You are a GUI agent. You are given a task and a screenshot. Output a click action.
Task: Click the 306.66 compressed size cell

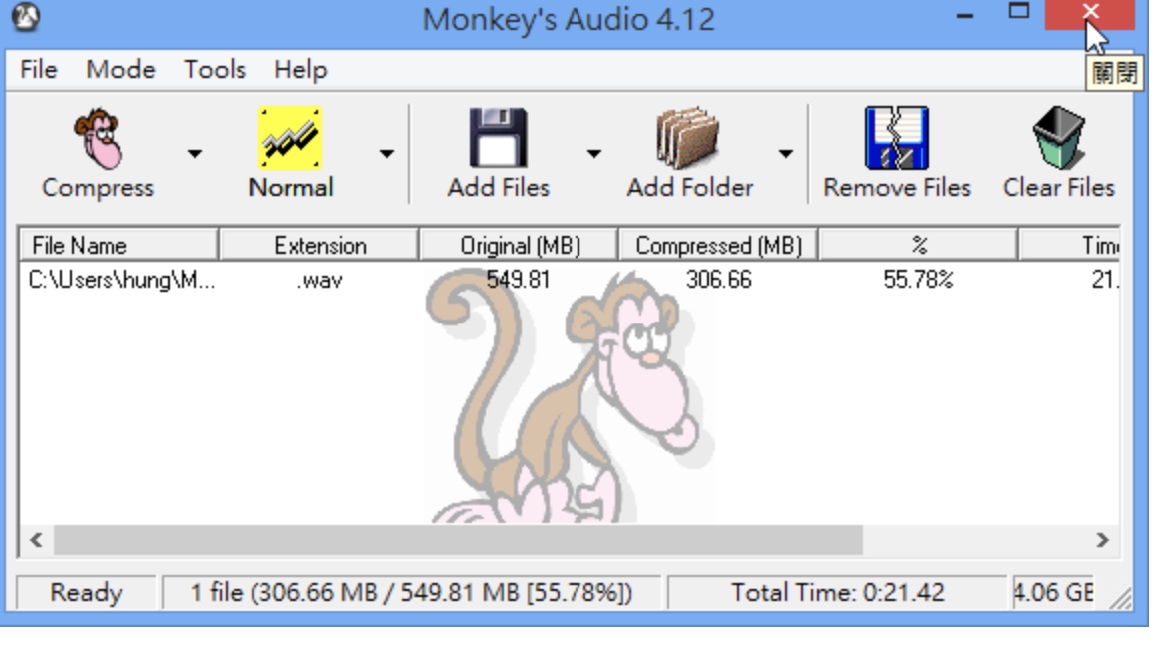click(718, 280)
